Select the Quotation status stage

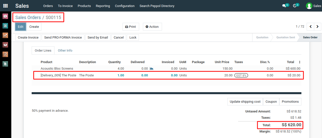262,37
